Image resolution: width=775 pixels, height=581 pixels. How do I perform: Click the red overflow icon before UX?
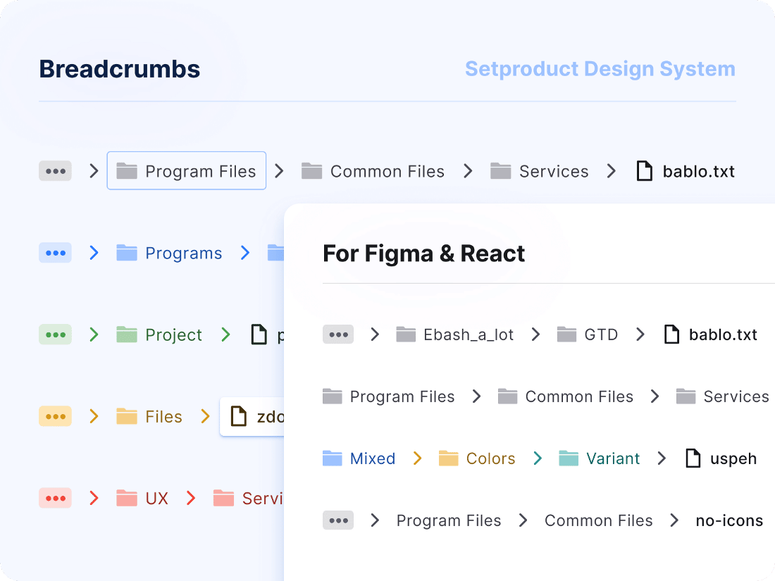pos(55,498)
